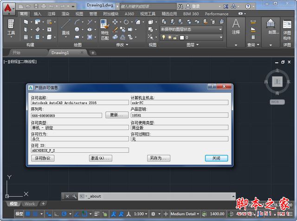Open the 详图构件 (Detail Components) tool

[x=287, y=29]
